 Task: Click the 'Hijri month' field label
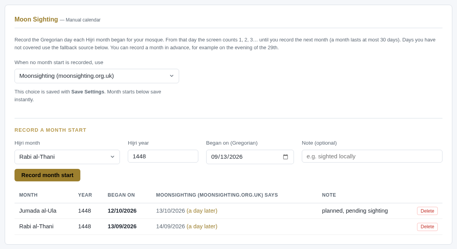pyautogui.click(x=27, y=143)
